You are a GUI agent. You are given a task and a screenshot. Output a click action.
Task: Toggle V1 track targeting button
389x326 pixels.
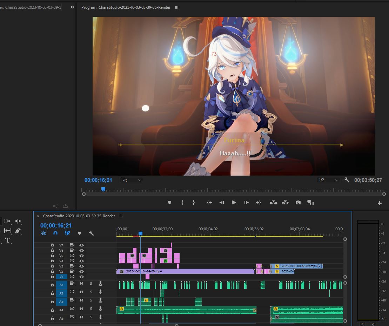coord(61,277)
